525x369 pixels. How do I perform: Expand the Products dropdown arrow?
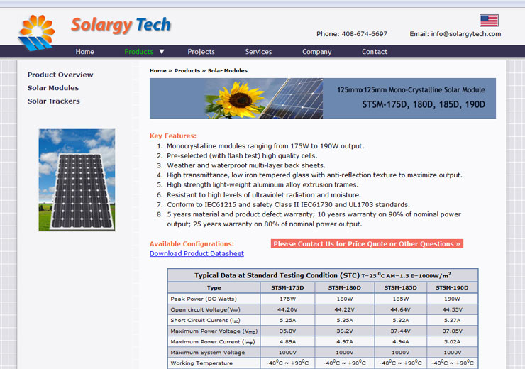pos(162,52)
